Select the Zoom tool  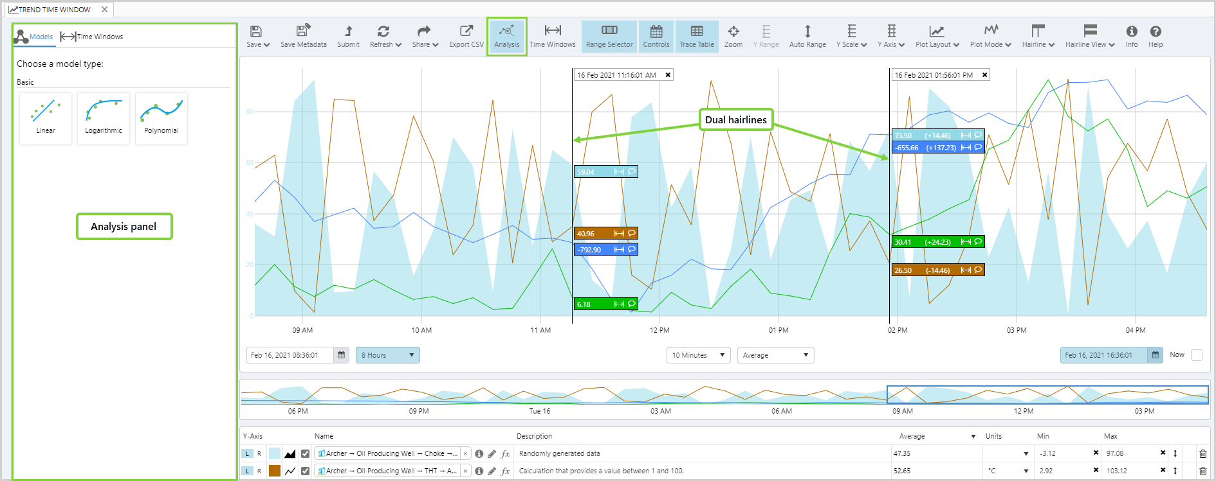click(733, 36)
